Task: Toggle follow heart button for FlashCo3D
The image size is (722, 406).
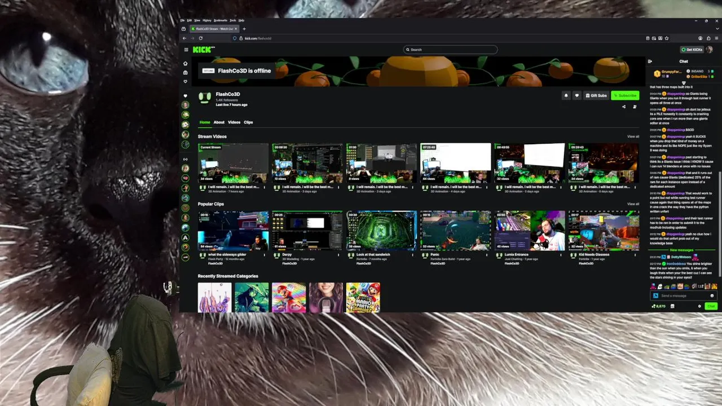Action: click(x=576, y=96)
